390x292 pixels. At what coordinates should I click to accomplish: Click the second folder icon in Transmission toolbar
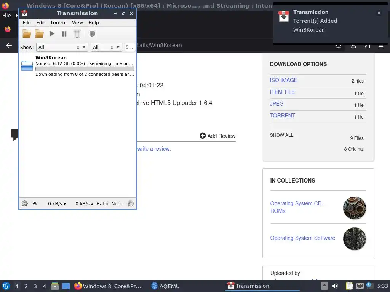click(39, 33)
